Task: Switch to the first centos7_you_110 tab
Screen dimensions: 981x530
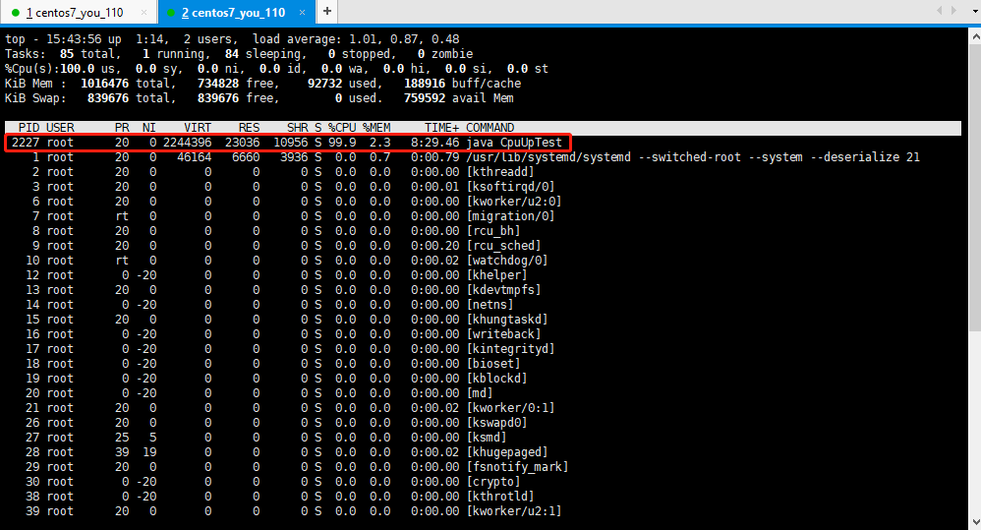Action: [x=79, y=13]
